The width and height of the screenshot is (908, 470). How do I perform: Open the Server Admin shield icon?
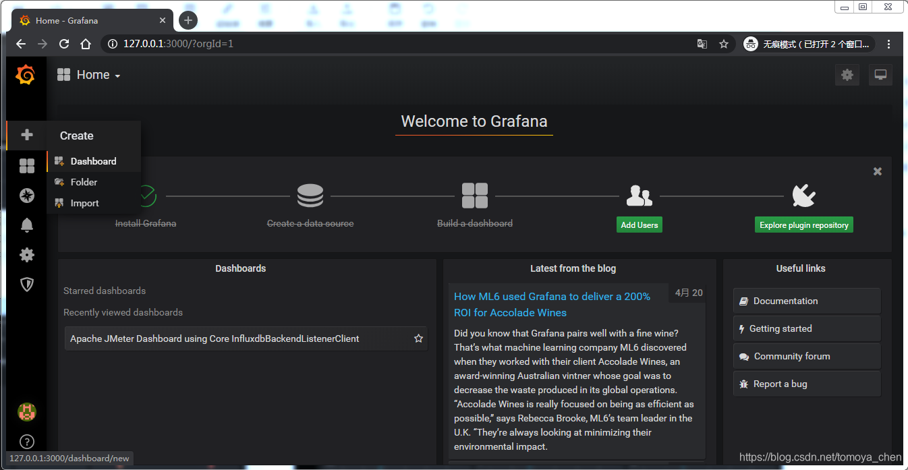(x=27, y=285)
